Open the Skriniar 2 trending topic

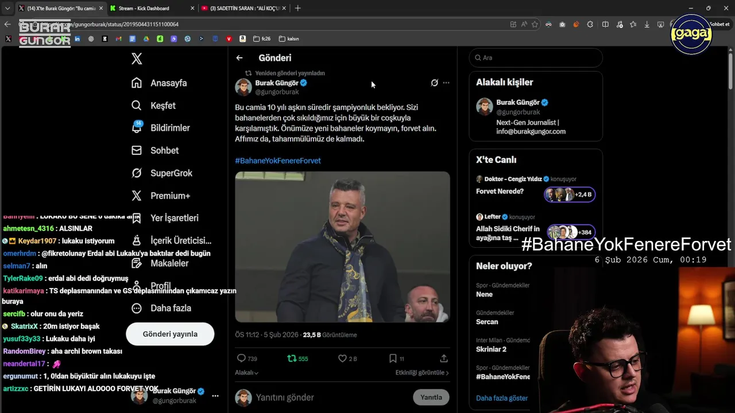coord(491,349)
